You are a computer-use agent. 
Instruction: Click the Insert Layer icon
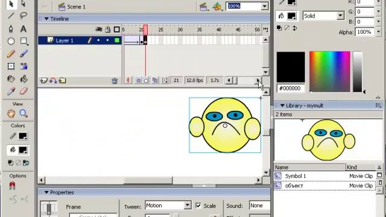tap(44, 80)
